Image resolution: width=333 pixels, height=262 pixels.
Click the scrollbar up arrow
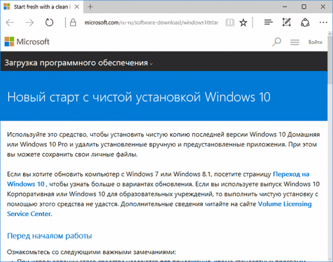(330, 34)
